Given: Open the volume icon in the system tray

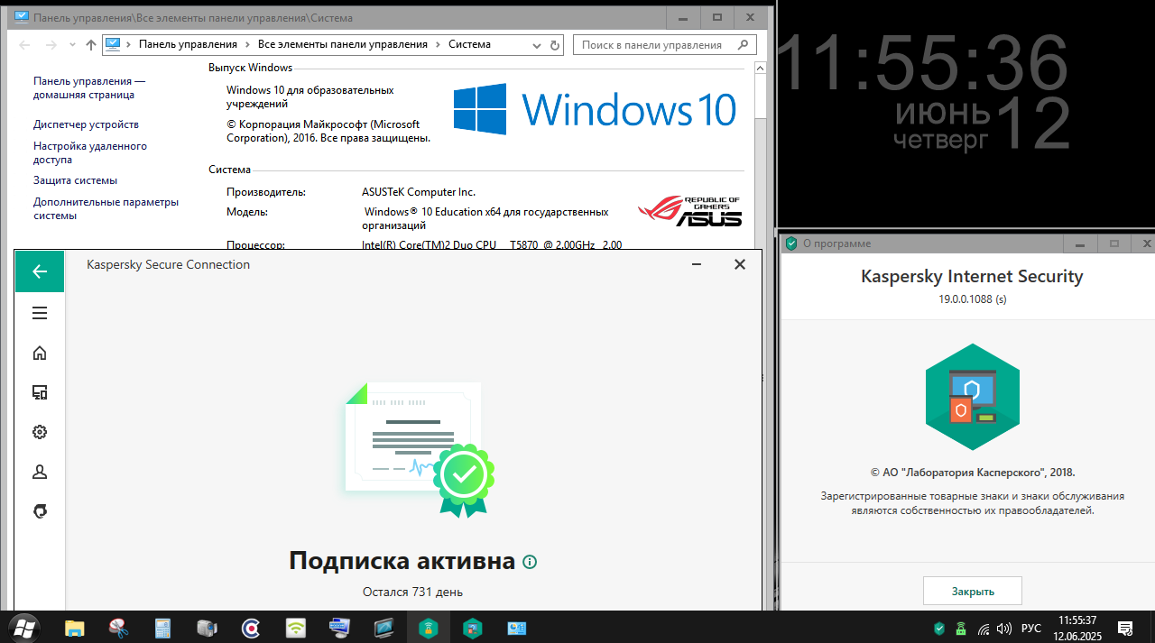Looking at the screenshot, I should point(1004,628).
